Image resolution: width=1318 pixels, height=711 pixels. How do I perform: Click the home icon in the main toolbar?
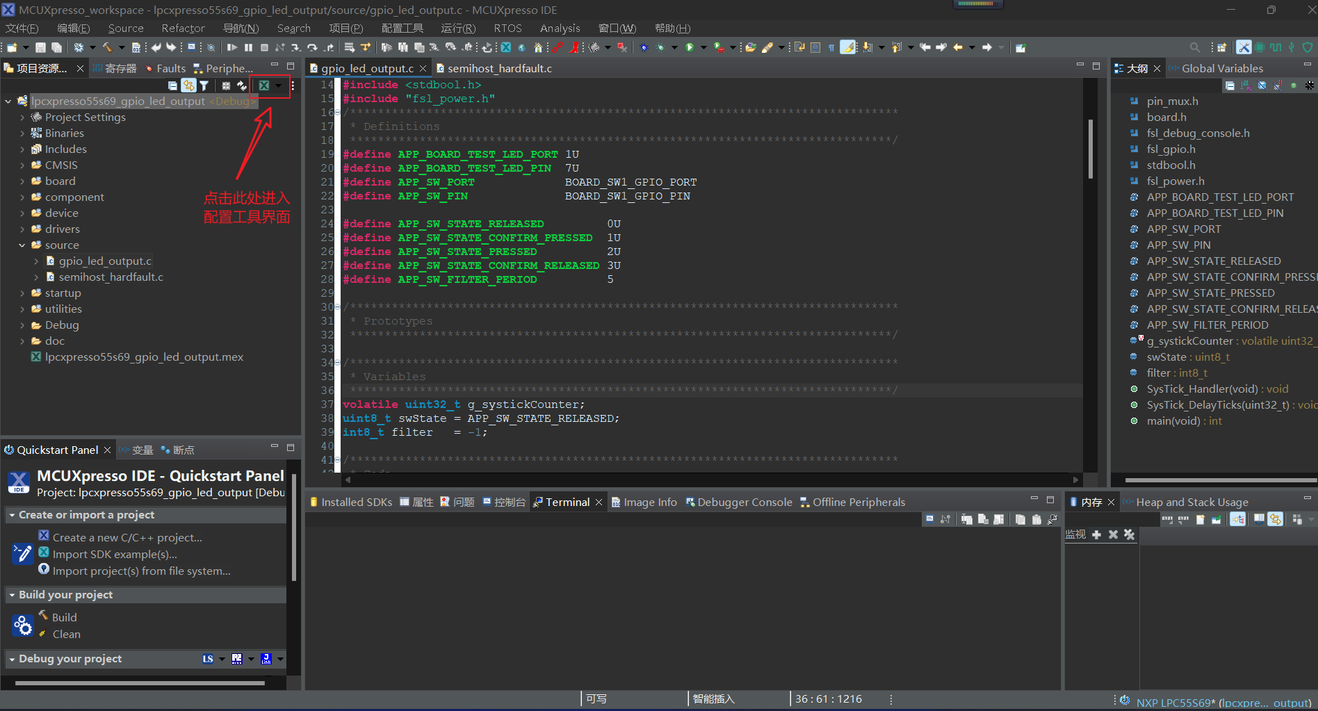[538, 47]
